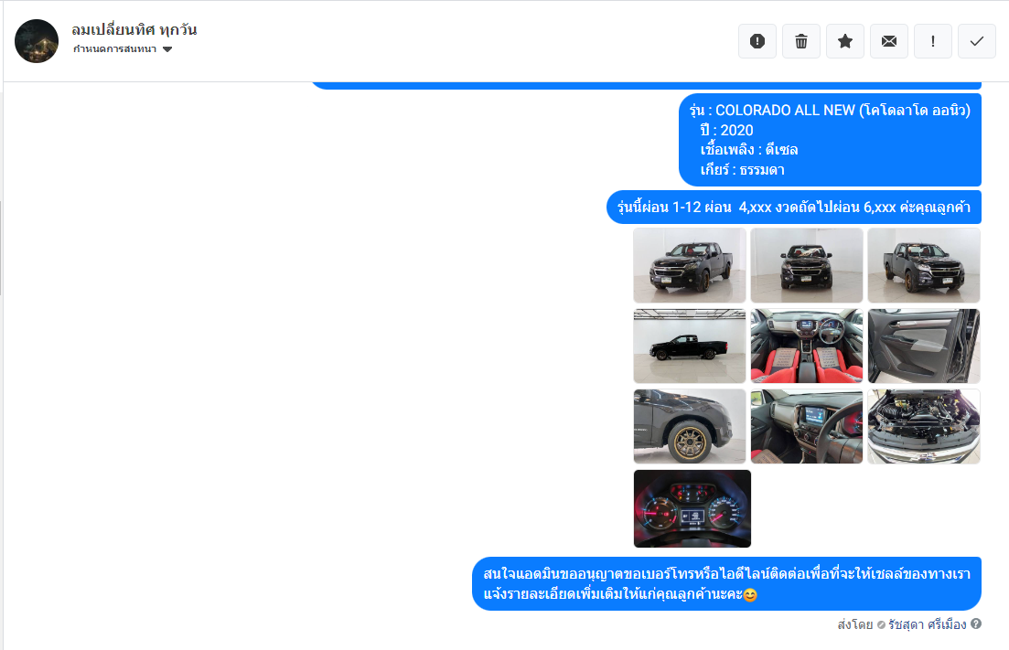Click the installment message รุ่นนี้ผ่อน 1-12
The width and height of the screenshot is (1009, 650).
794,207
